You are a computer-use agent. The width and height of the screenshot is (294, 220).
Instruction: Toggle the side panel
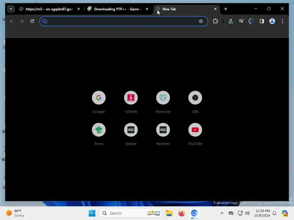tap(262, 21)
